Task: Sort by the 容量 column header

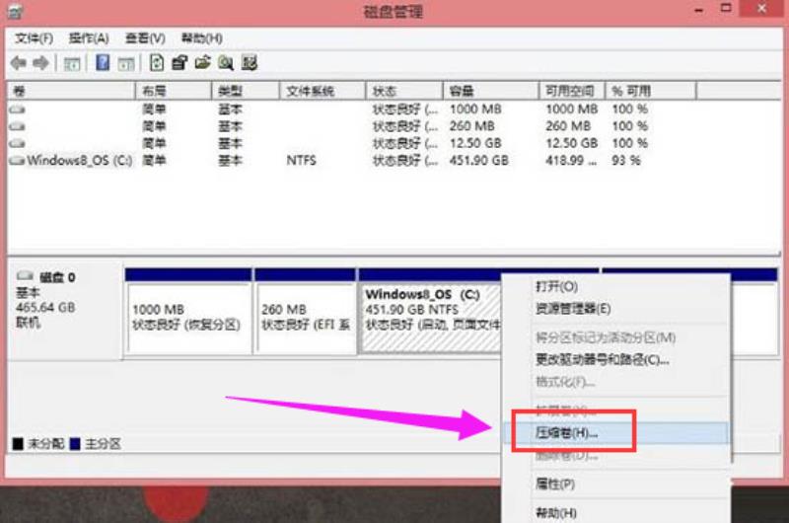Action: tap(491, 91)
